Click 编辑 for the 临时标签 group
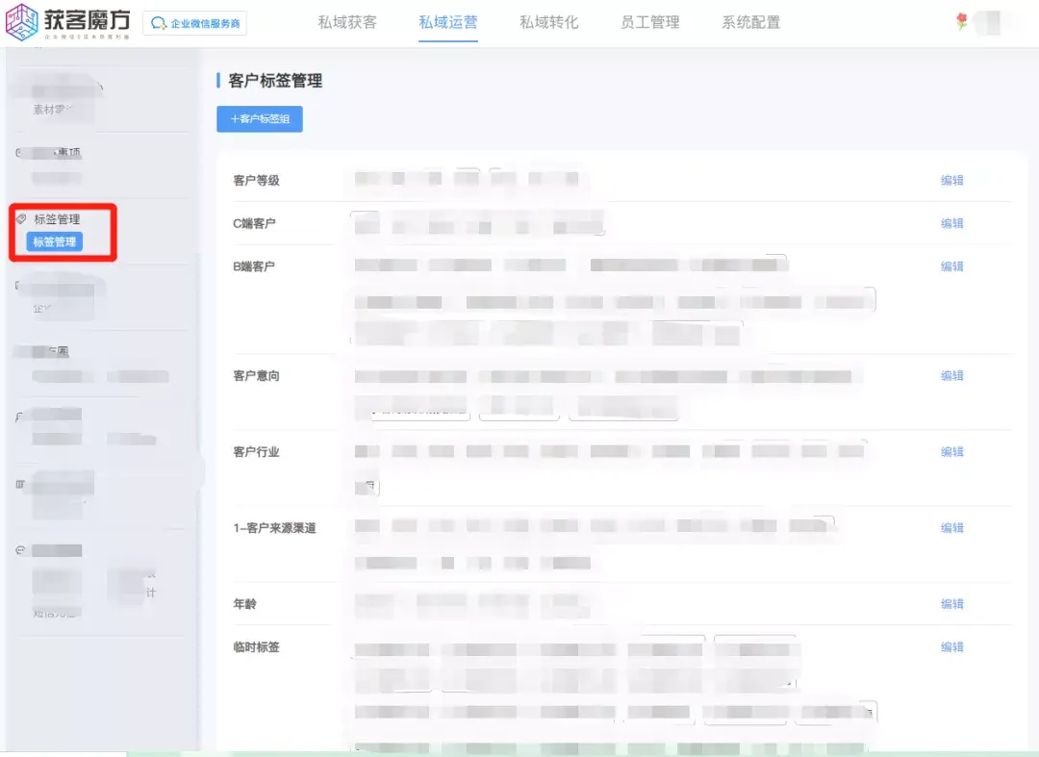The height and width of the screenshot is (757, 1039). point(951,647)
